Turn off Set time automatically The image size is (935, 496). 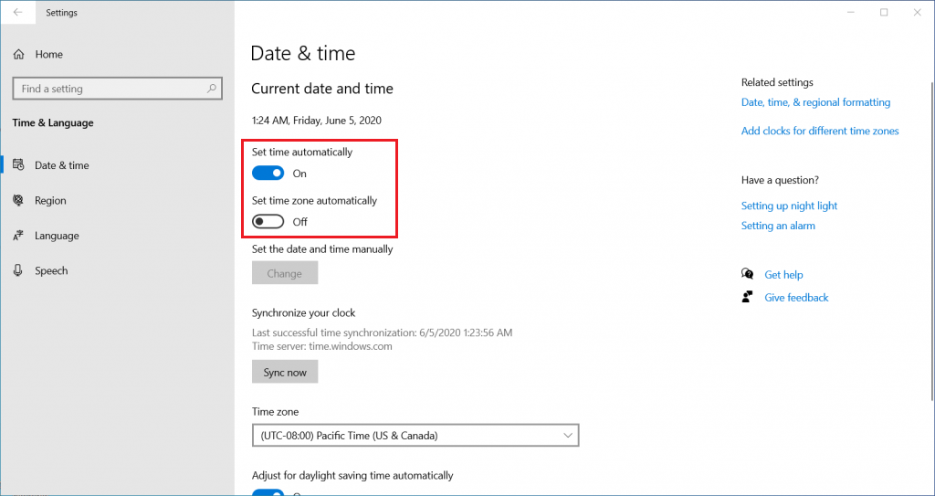click(268, 173)
